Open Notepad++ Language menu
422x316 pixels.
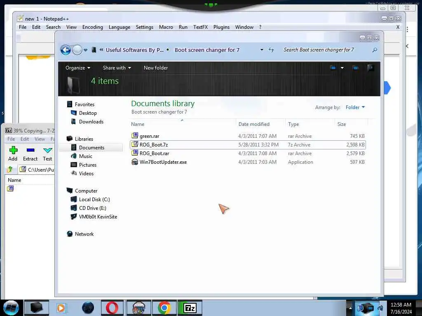[120, 27]
